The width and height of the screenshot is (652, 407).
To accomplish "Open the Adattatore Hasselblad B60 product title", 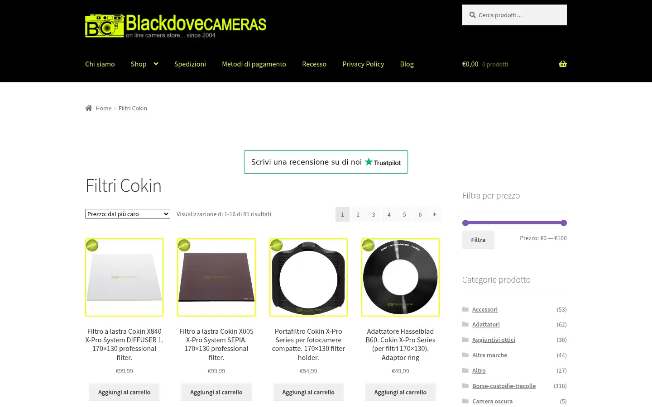I will (400, 344).
